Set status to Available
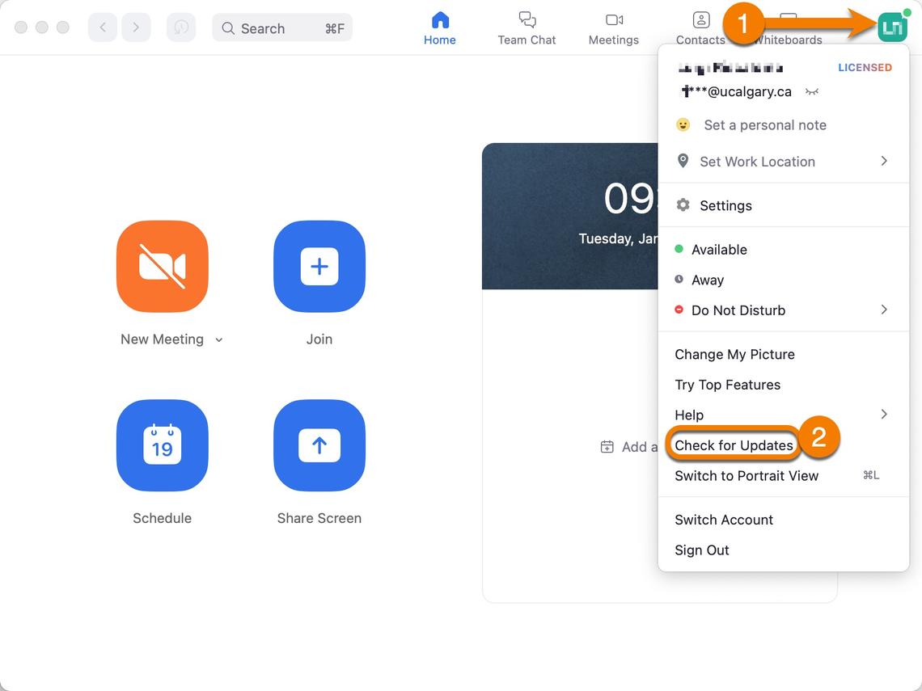This screenshot has width=922, height=691. [783, 249]
